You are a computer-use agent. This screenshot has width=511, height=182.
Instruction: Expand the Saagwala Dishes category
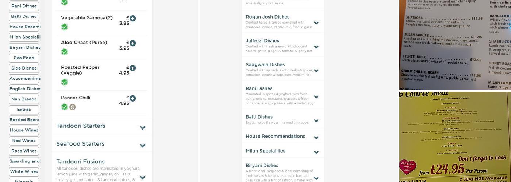coord(316,71)
